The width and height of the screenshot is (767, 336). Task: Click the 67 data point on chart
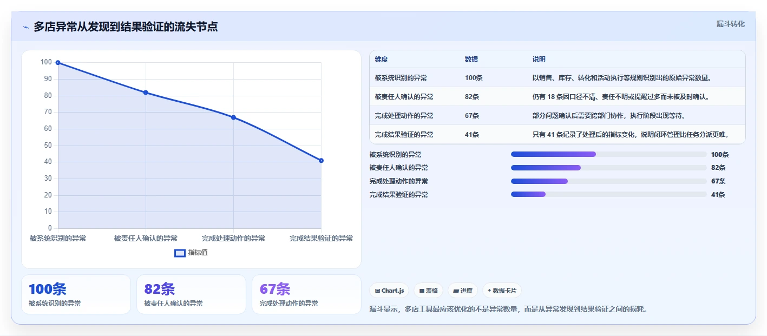click(233, 117)
